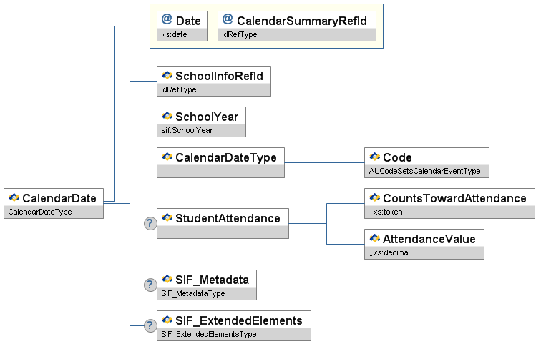Image resolution: width=551 pixels, height=344 pixels.
Task: Click the xs:date type under Date
Action: tap(172, 34)
